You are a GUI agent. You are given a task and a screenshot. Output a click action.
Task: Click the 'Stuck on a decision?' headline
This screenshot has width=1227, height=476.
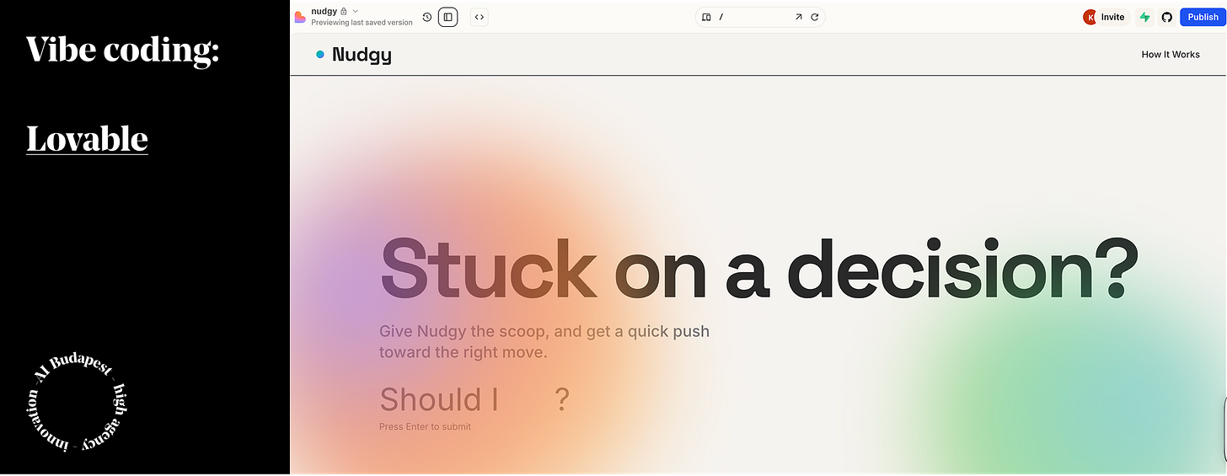pos(758,269)
